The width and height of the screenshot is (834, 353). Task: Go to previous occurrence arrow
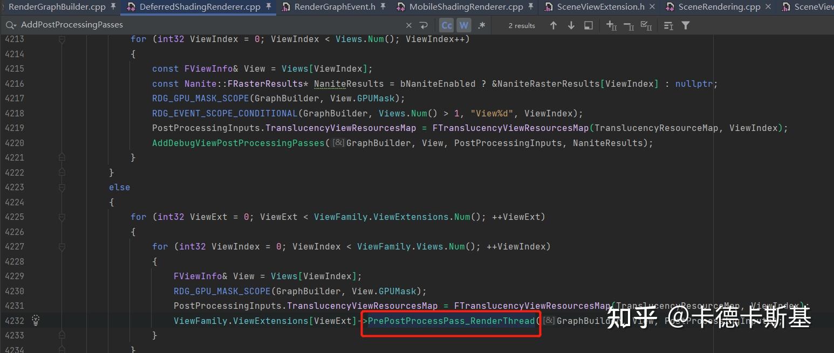point(553,25)
